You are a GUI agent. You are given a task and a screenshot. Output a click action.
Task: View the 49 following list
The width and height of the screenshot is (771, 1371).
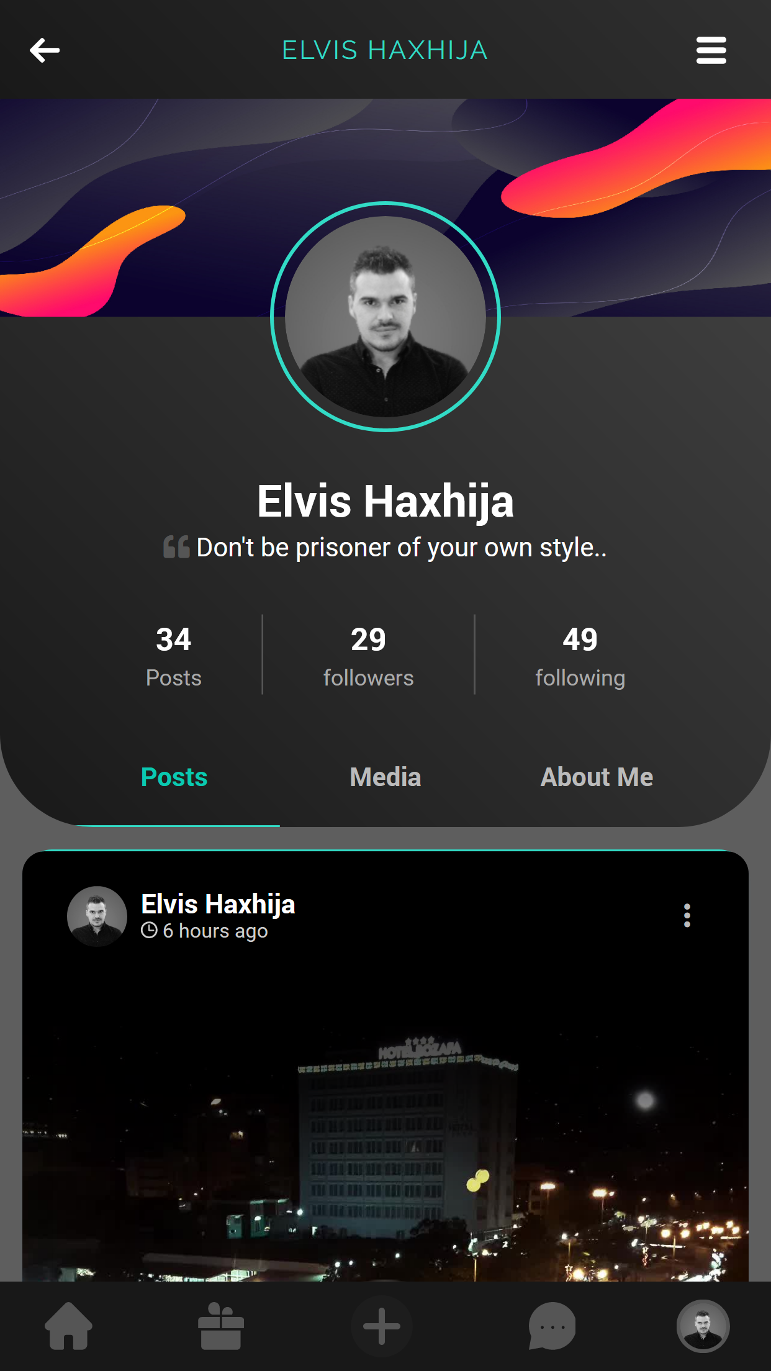click(580, 656)
